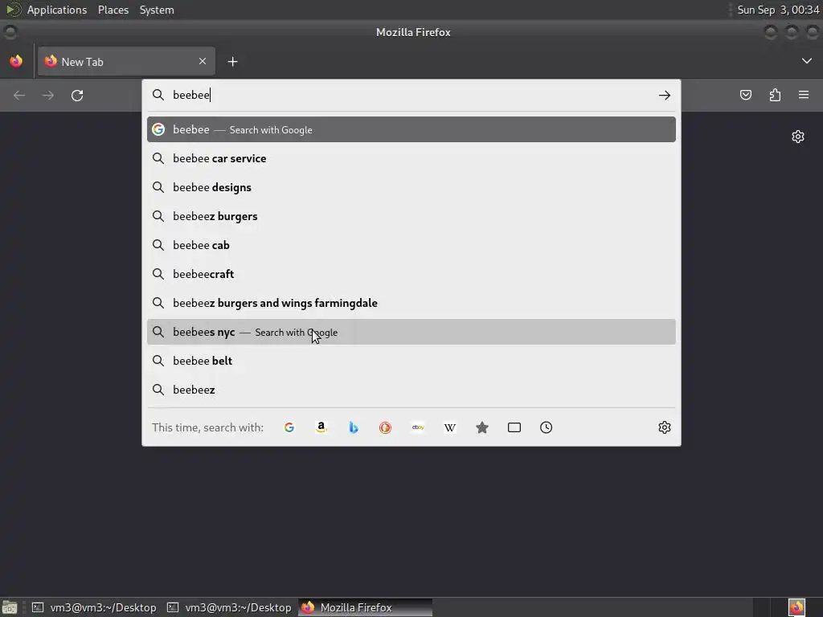Choose plain 'beebeez' suggestion
The width and height of the screenshot is (823, 617).
[411, 390]
